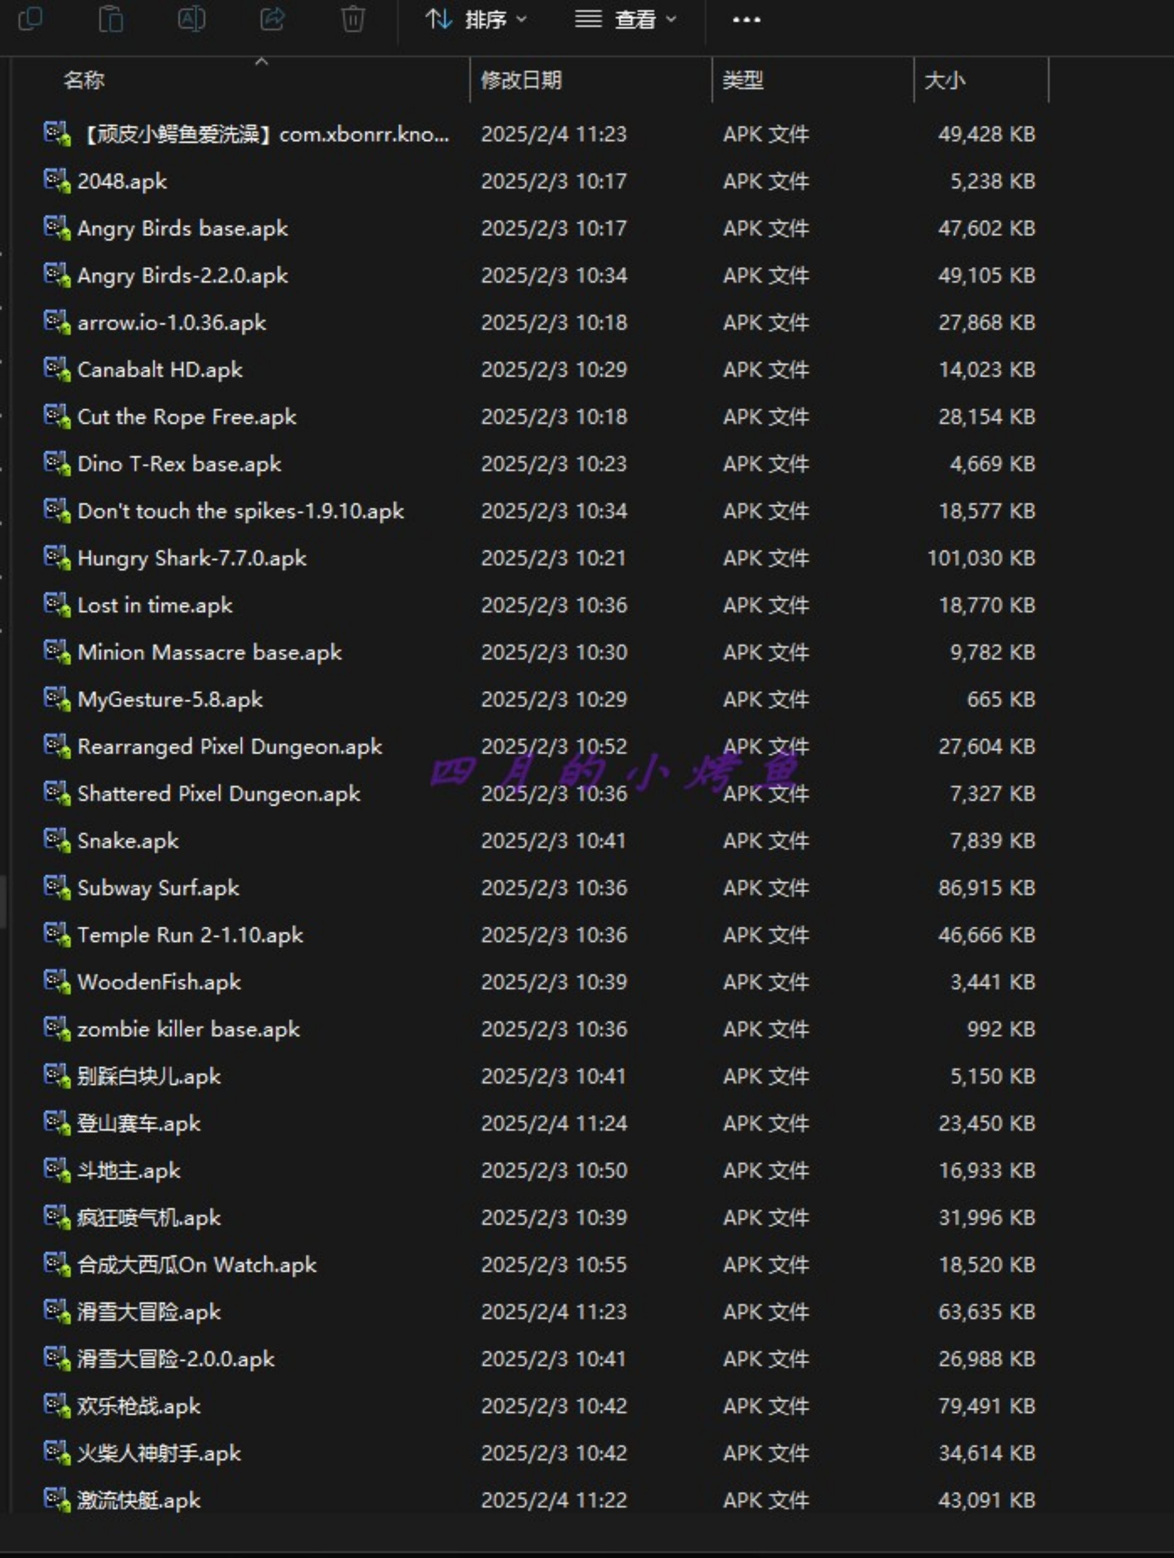1174x1558 pixels.
Task: Sort by the 修改日期 column header
Action: point(522,80)
